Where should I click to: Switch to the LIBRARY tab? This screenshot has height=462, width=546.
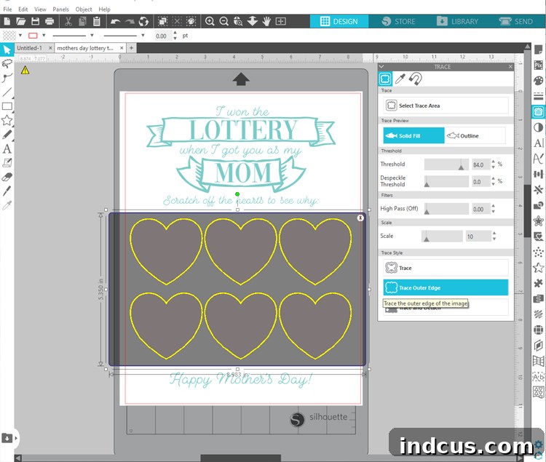(x=458, y=22)
